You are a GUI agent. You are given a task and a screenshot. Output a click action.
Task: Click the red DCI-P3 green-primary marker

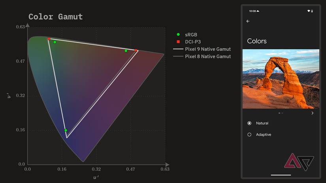click(49, 39)
